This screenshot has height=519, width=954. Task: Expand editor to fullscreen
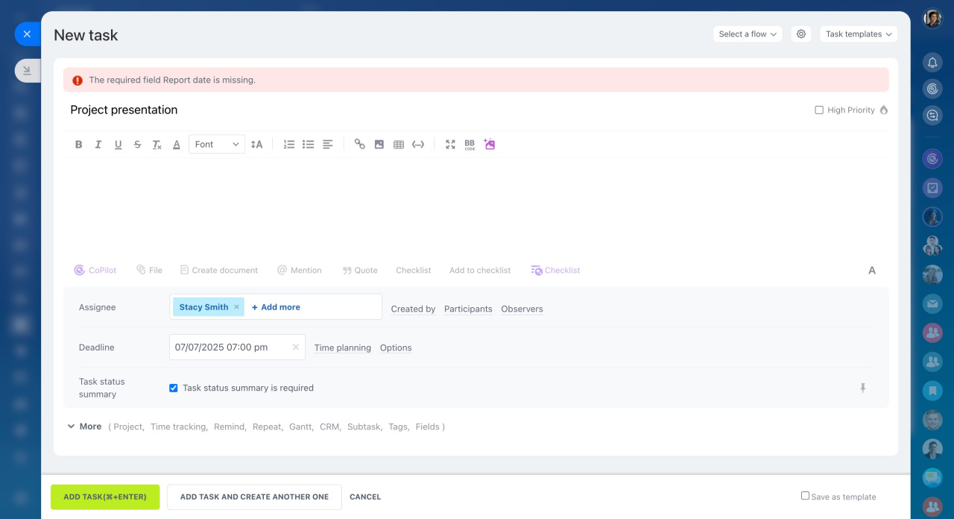450,145
